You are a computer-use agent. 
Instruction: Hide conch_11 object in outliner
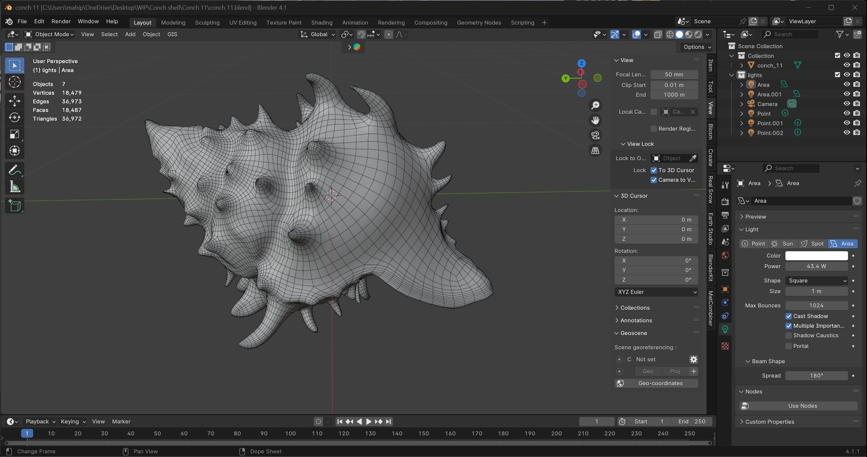coord(847,65)
